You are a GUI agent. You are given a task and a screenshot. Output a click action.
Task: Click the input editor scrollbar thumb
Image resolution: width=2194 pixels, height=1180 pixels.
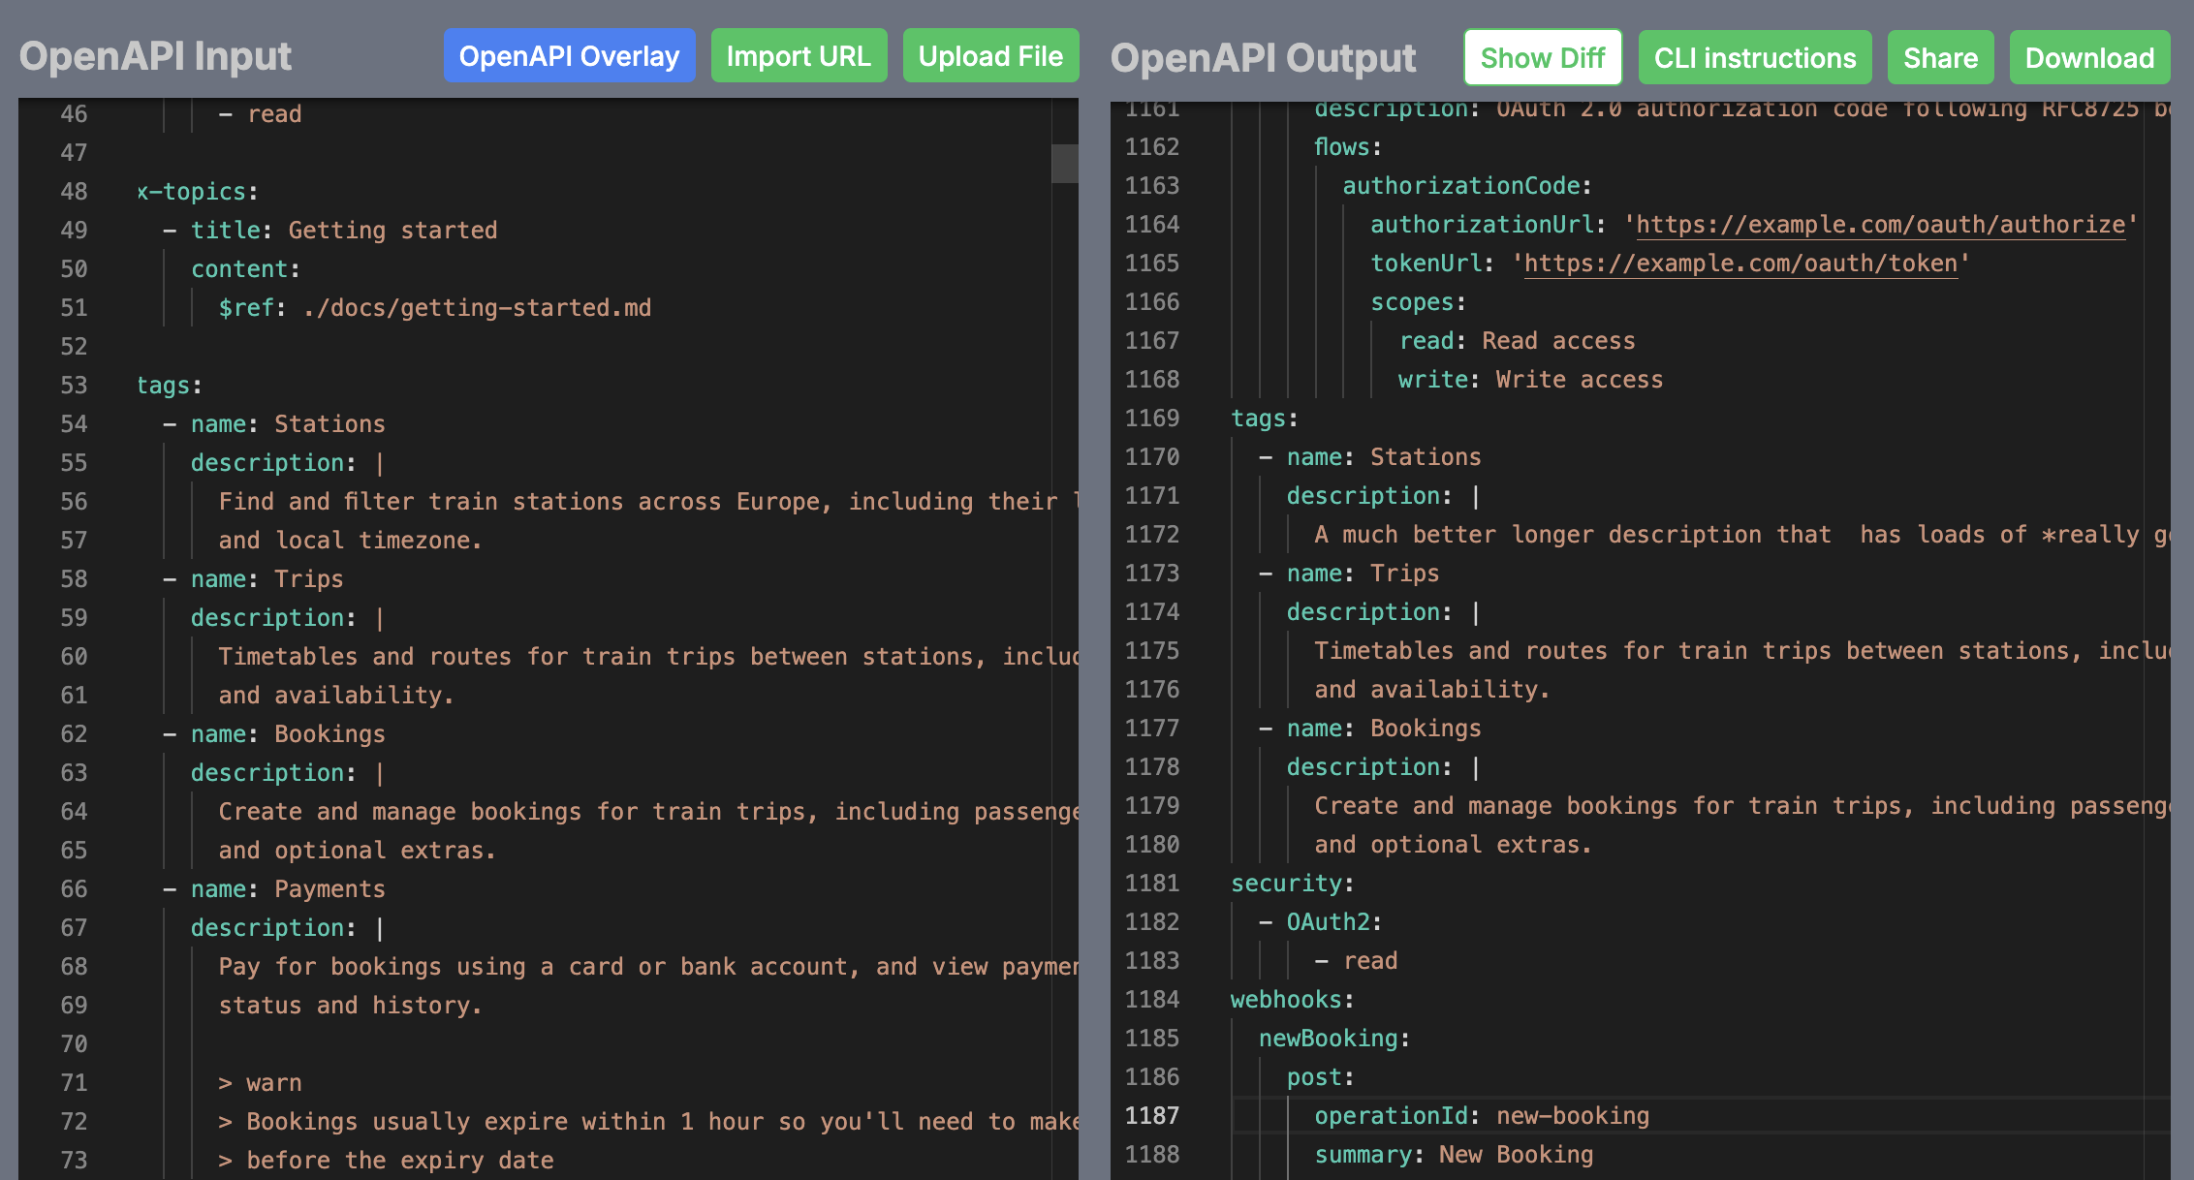point(1064,163)
